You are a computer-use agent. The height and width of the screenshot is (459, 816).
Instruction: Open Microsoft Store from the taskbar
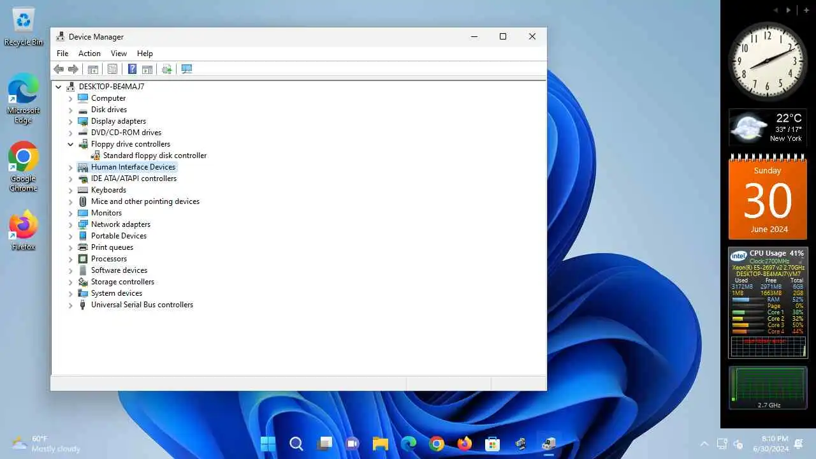click(492, 444)
